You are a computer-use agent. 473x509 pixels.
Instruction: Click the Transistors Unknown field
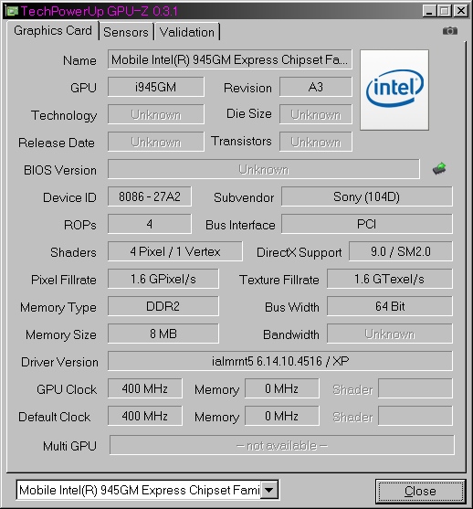point(316,142)
